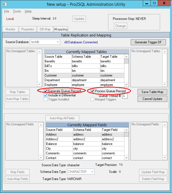
Task: Click scrollbar thumb in Currently Mapped Fields
Action: coord(126,134)
